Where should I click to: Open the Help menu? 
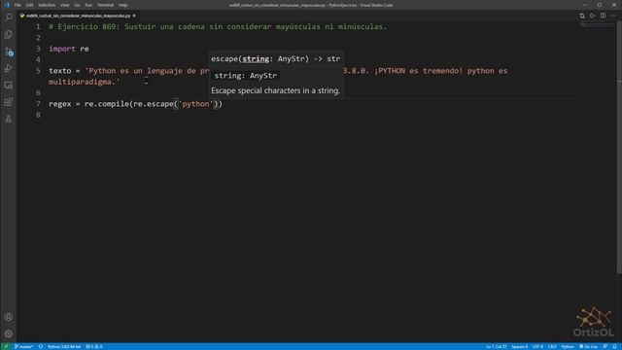123,5
